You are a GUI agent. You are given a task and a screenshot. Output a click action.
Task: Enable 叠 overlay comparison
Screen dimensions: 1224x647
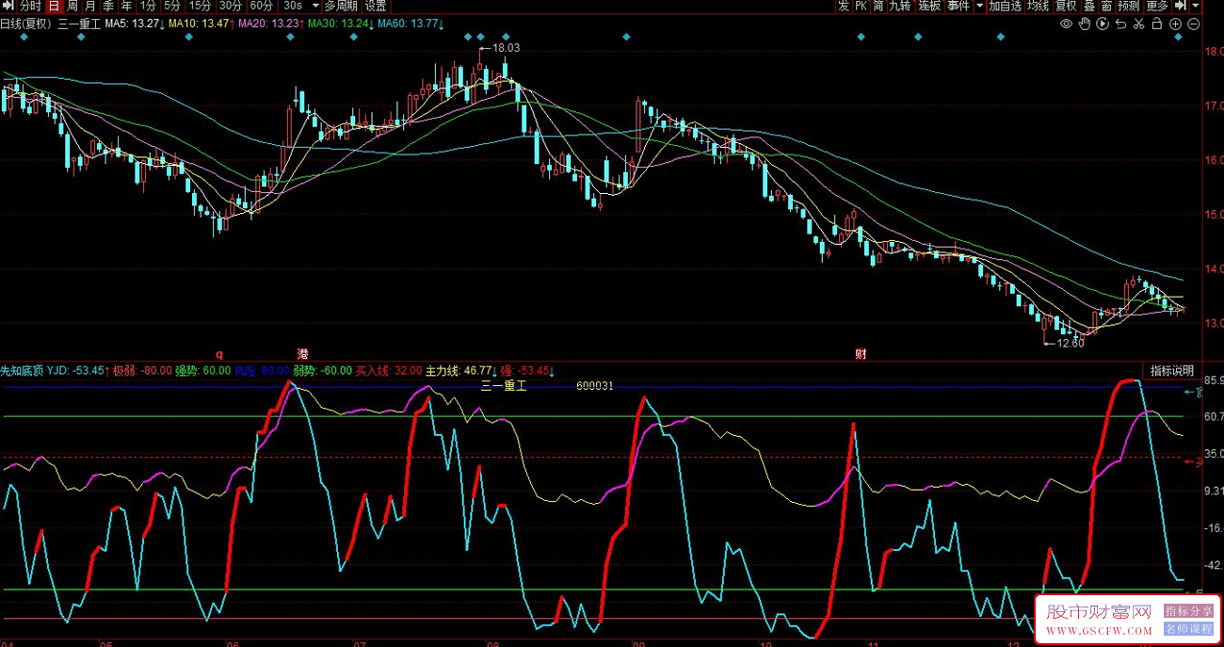coord(1090,6)
